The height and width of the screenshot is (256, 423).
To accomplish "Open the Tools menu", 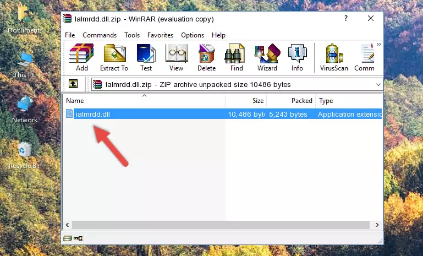I will (x=132, y=35).
